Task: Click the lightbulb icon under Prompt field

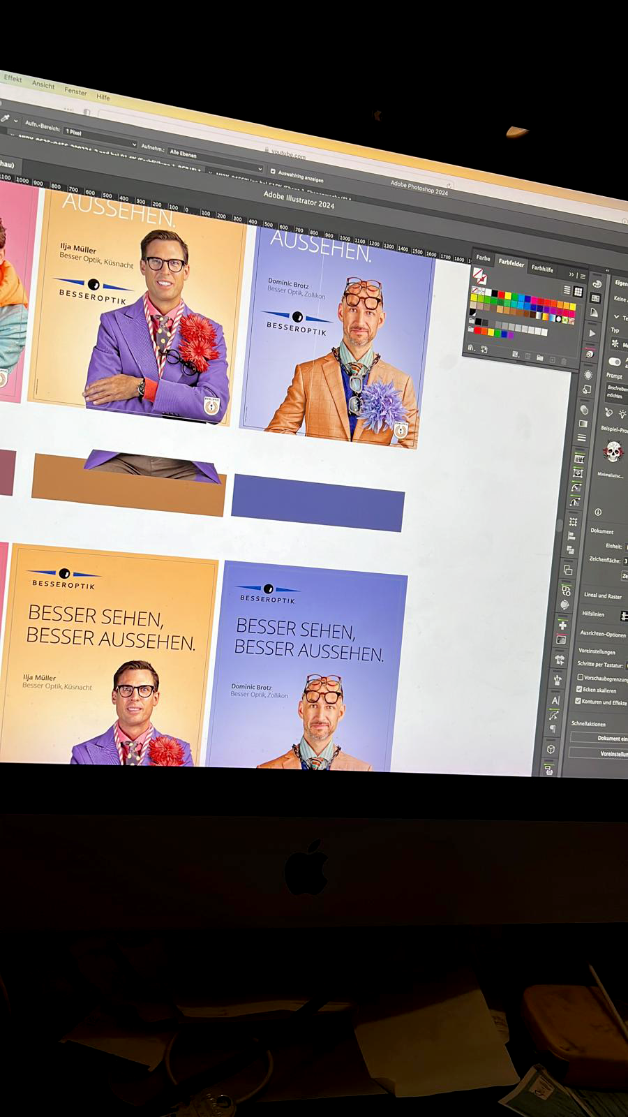Action: coord(622,413)
